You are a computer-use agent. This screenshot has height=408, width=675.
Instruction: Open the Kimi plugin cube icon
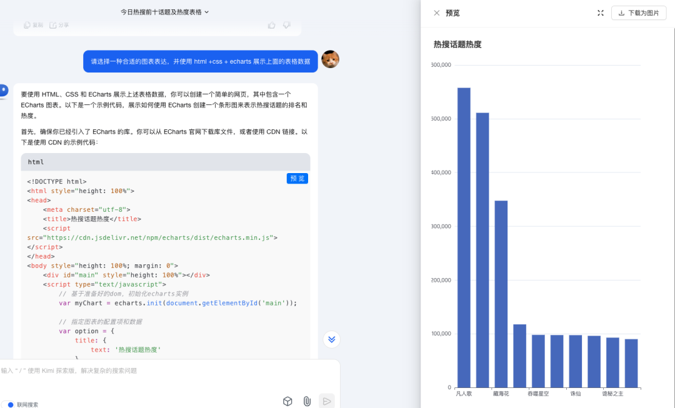(x=287, y=401)
